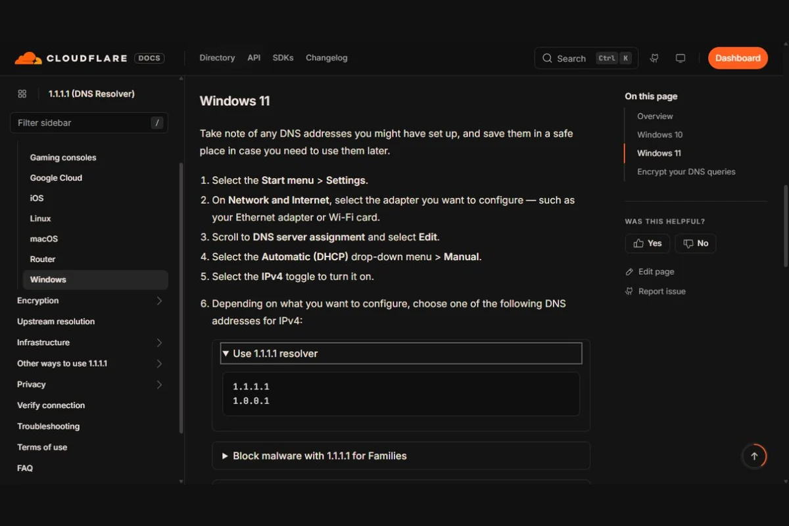Image resolution: width=789 pixels, height=526 pixels.
Task: Open the API menu item
Action: pos(254,58)
